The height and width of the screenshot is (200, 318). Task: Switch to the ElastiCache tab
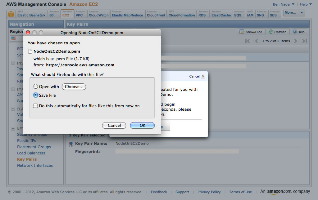tap(221, 14)
